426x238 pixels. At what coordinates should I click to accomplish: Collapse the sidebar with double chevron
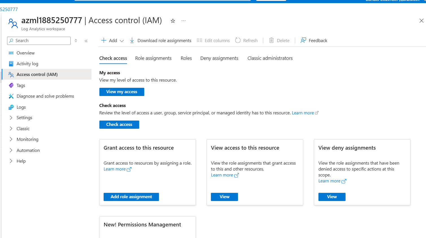pos(86,41)
